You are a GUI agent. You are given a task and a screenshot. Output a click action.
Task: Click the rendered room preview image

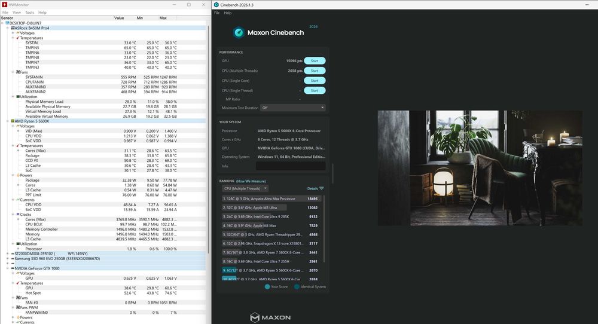tap(480, 168)
